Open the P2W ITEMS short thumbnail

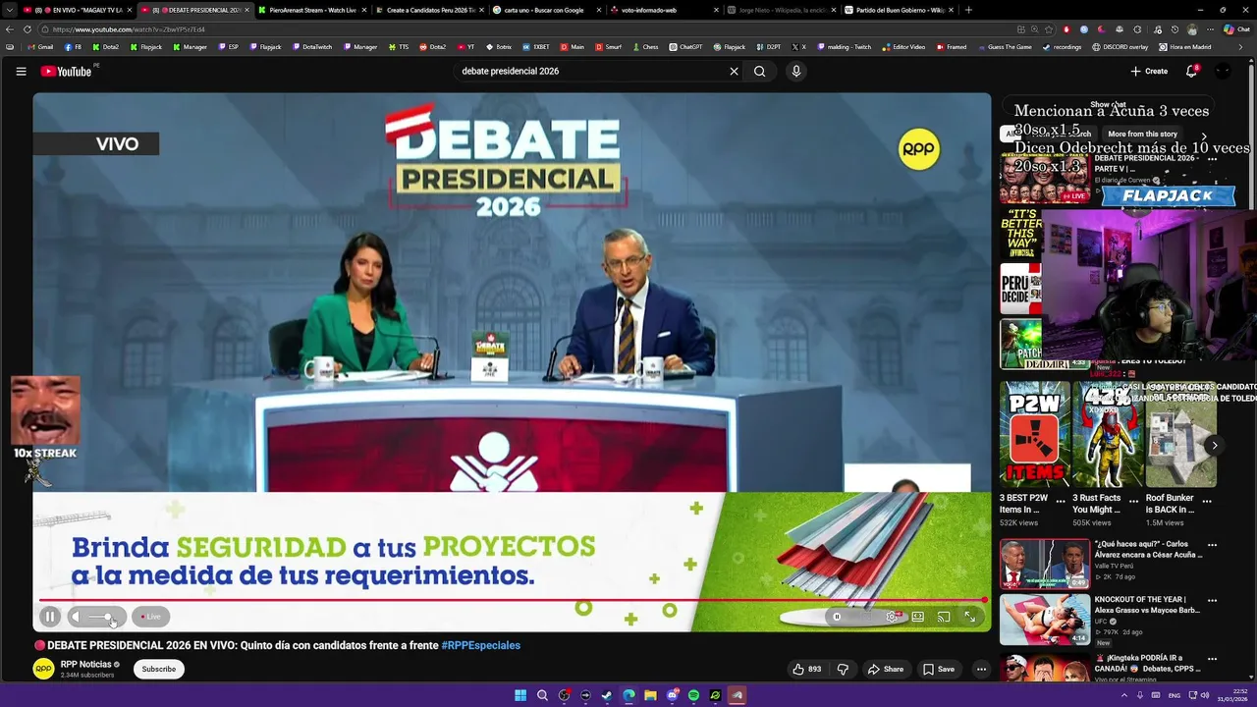[1035, 435]
